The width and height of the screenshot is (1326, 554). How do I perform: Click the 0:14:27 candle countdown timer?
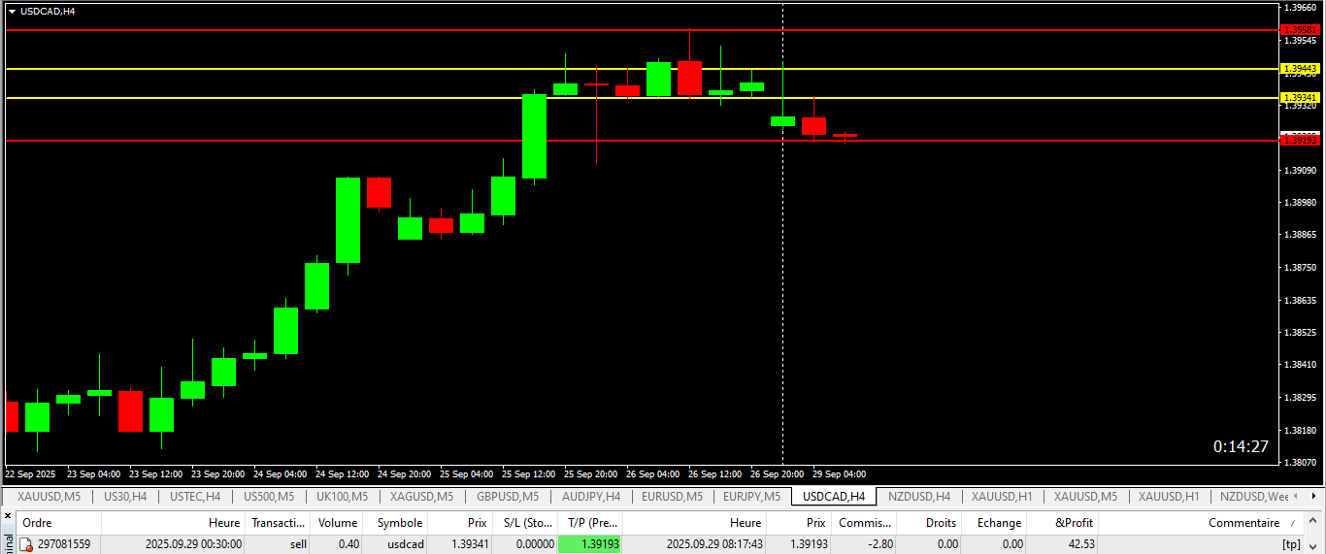(x=1241, y=446)
